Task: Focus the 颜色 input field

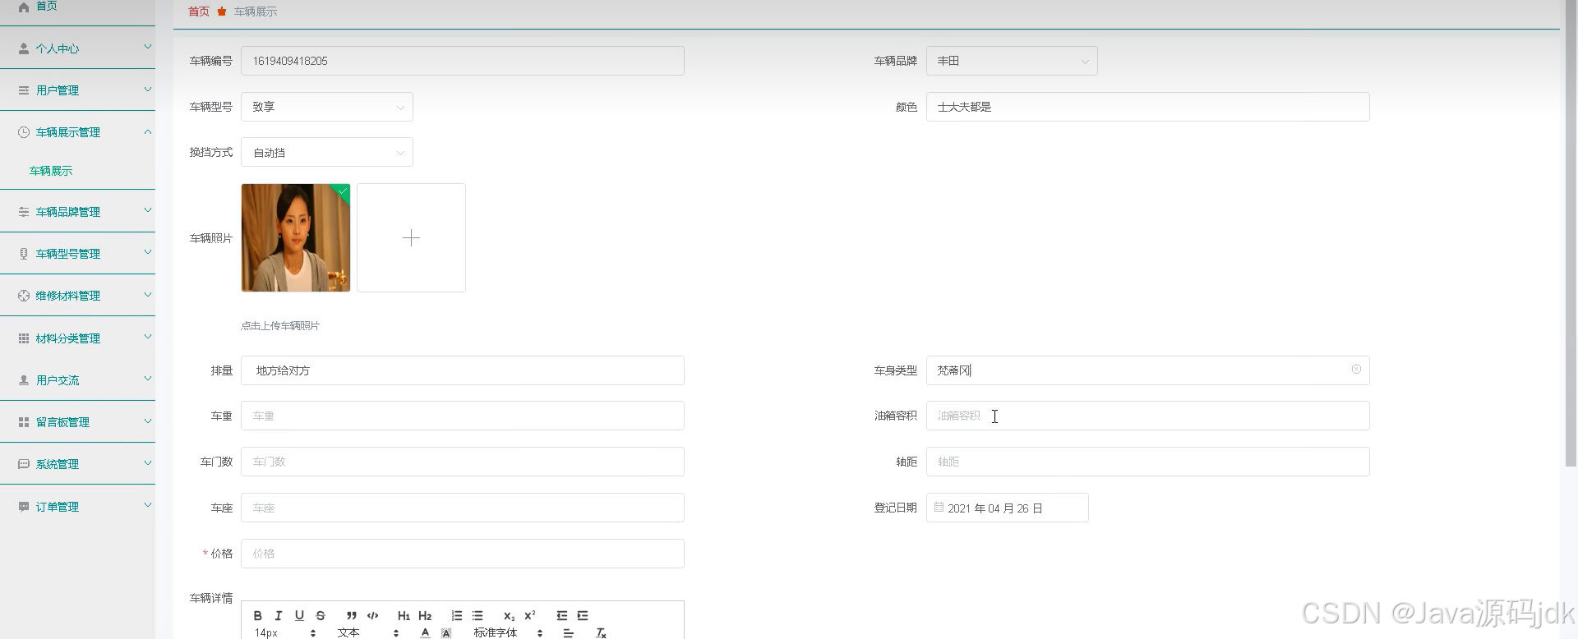Action: point(1148,107)
